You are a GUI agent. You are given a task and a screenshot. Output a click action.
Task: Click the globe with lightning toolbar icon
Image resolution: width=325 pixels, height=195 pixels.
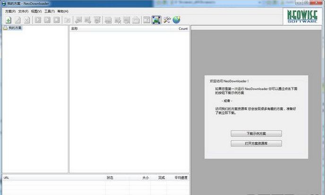(x=176, y=20)
